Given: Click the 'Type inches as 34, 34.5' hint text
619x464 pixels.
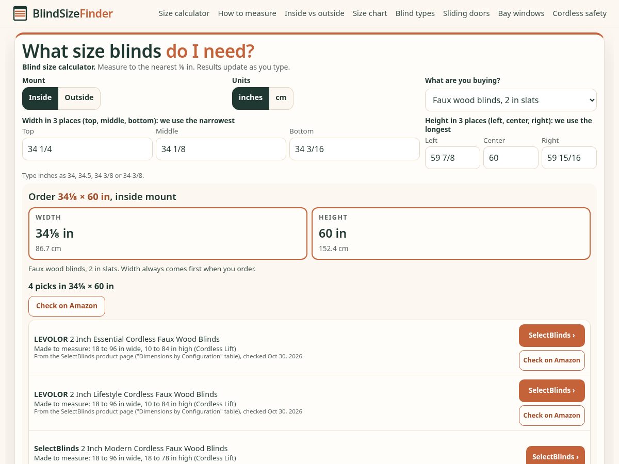Looking at the screenshot, I should [x=83, y=175].
